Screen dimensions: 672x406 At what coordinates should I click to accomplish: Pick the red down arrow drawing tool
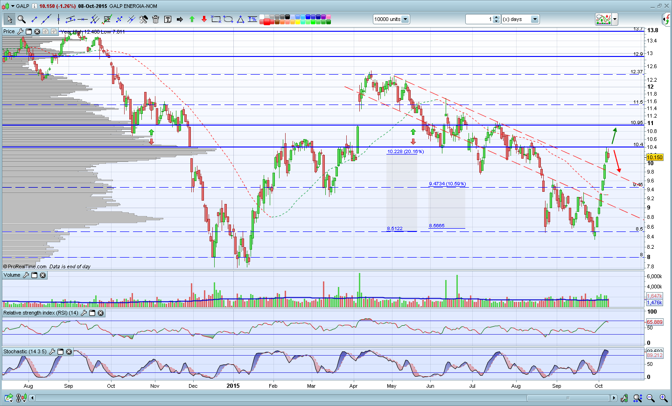pyautogui.click(x=204, y=19)
